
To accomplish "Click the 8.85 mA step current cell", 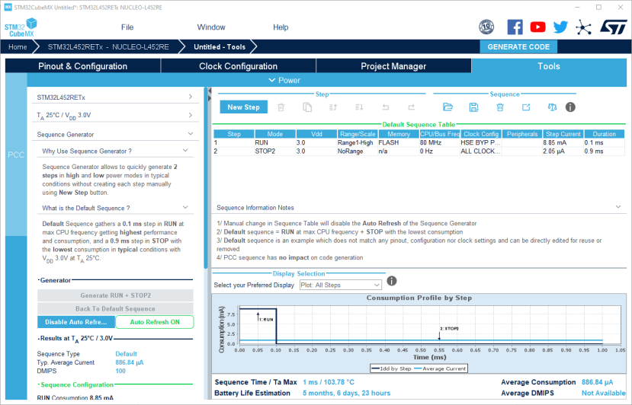I will pyautogui.click(x=563, y=142).
